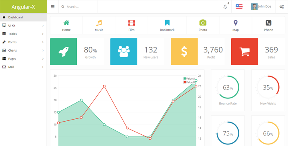This screenshot has width=288, height=146.
Task: Expand the Mail chevron
Action: pyautogui.click(x=43, y=67)
